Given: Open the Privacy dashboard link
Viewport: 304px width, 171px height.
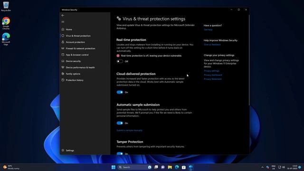Looking at the screenshot, I should pos(213,75).
